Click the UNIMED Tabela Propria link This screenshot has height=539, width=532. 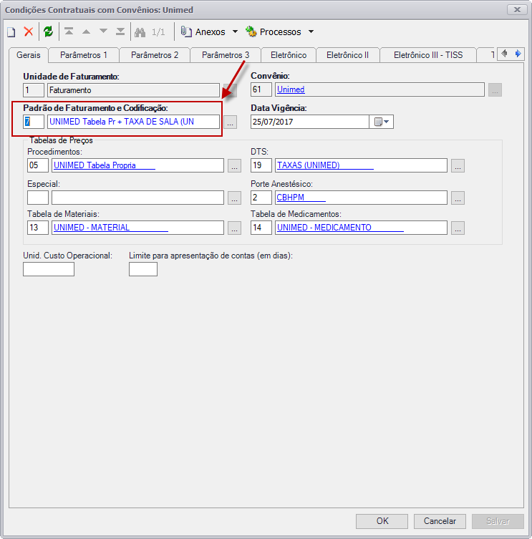105,165
